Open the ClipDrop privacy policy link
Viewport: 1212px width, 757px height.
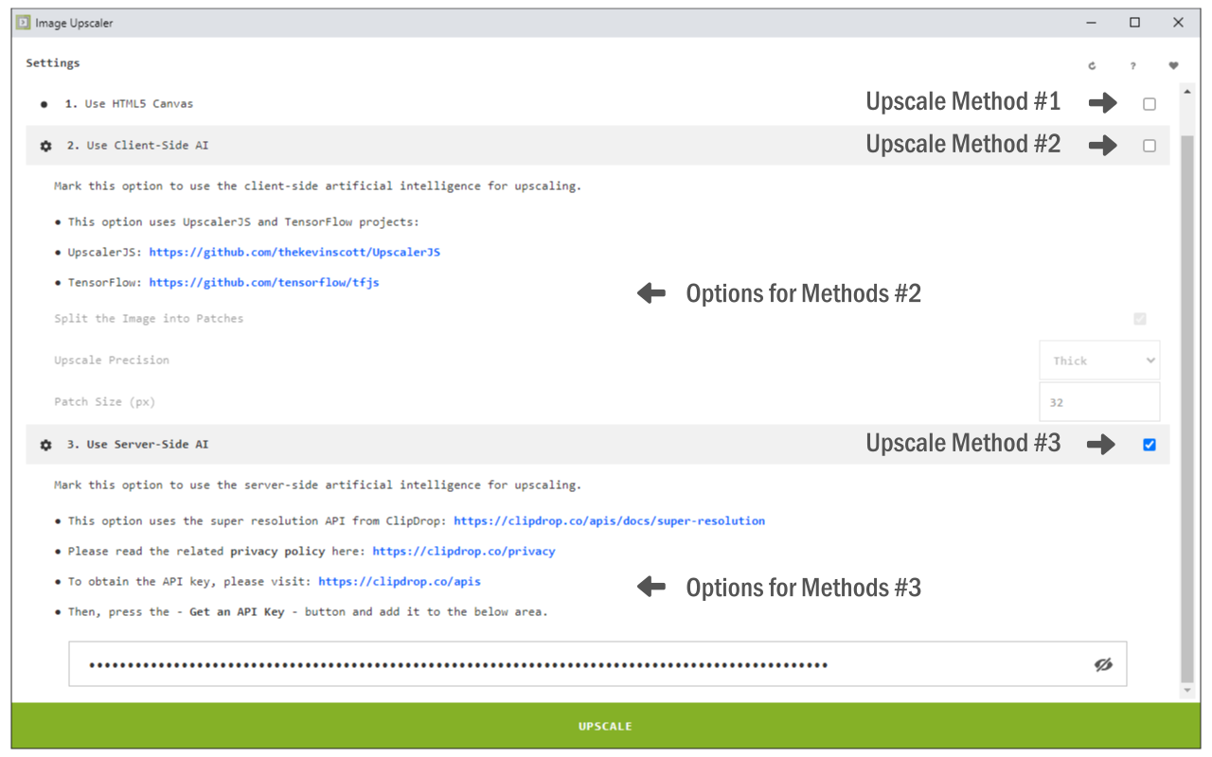(464, 552)
